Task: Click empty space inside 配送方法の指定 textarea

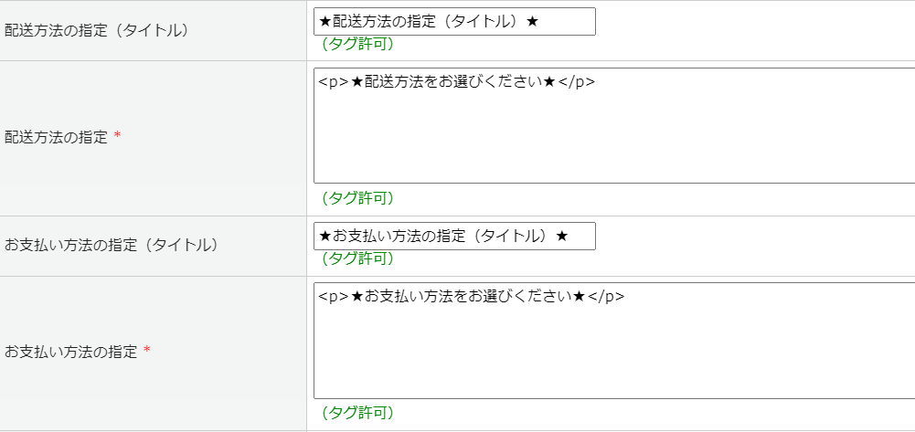Action: pos(612,137)
